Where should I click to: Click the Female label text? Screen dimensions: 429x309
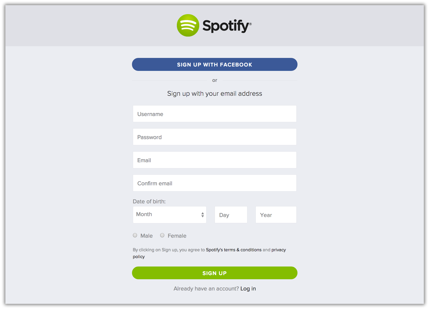coord(177,236)
